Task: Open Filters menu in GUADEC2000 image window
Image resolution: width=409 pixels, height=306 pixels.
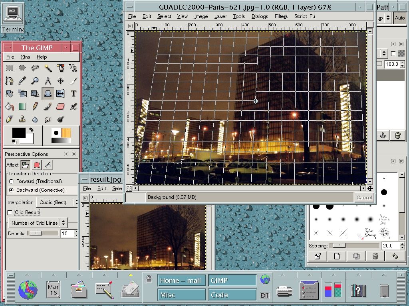Action: [281, 16]
